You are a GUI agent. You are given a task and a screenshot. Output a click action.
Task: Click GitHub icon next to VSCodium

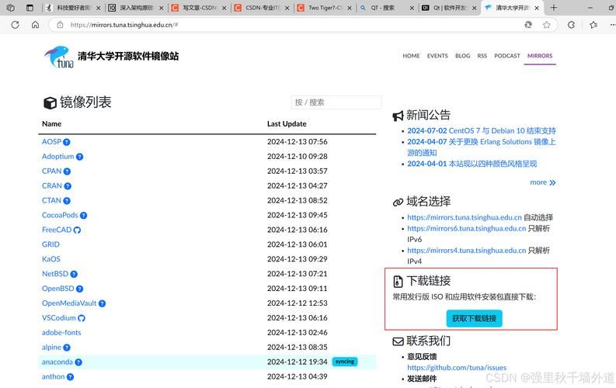pos(82,318)
